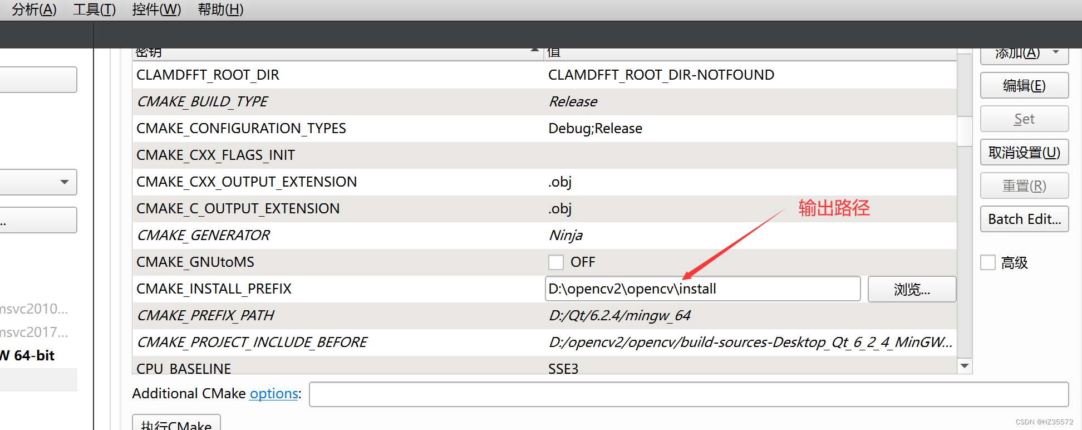The width and height of the screenshot is (1082, 430).
Task: Select the msvc2017 kit entry
Action: click(x=34, y=332)
